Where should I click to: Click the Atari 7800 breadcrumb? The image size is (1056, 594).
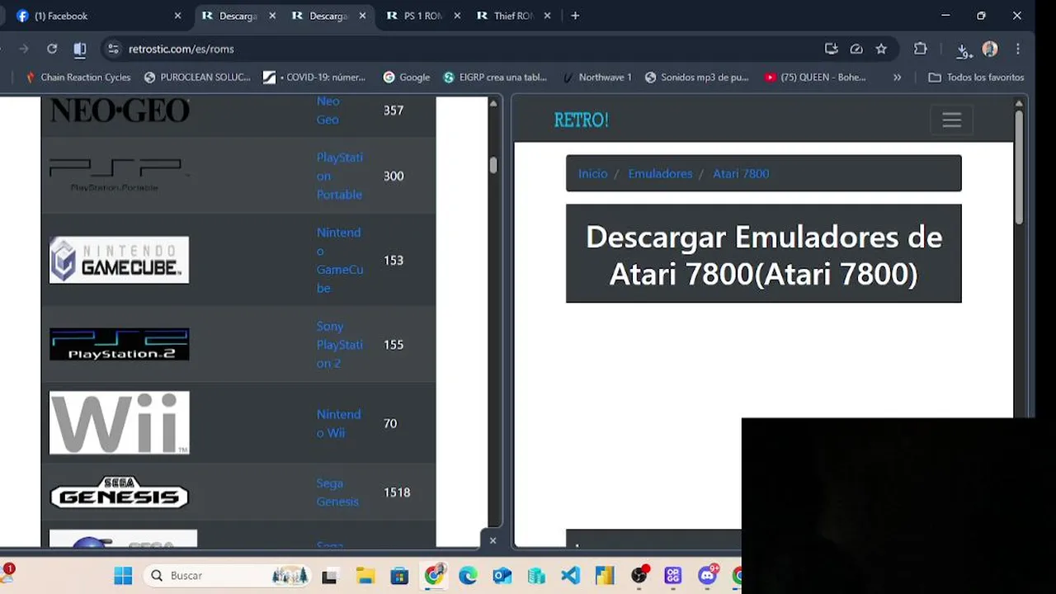point(741,173)
